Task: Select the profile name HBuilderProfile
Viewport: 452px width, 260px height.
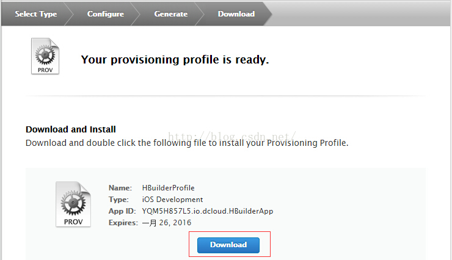Action: click(x=169, y=188)
